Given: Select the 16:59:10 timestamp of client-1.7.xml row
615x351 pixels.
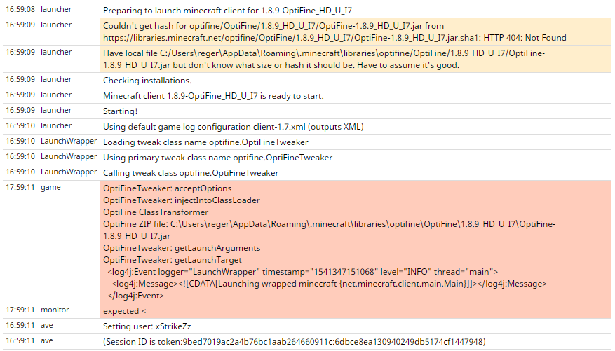Looking at the screenshot, I should pyautogui.click(x=20, y=125).
